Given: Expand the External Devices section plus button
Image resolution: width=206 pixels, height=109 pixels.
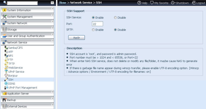Looking at the screenshot, I should (x=52, y=105).
